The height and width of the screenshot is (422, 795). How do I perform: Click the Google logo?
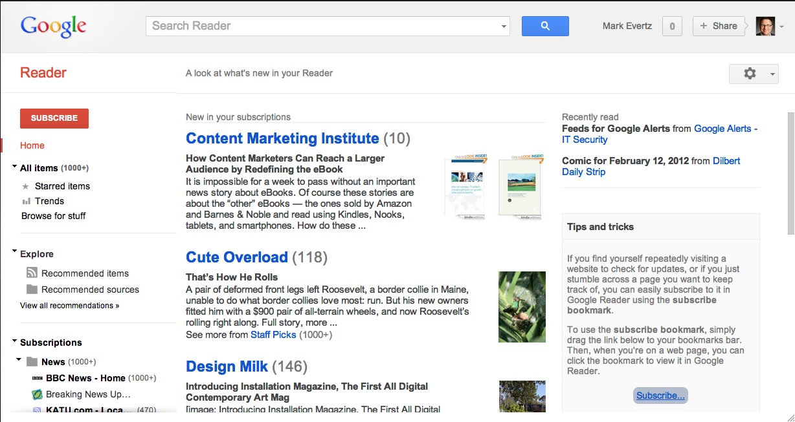(x=54, y=26)
